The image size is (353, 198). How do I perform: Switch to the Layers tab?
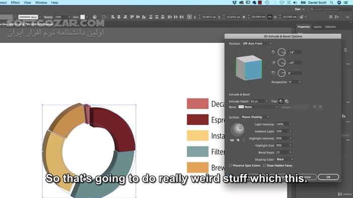[x=317, y=27]
